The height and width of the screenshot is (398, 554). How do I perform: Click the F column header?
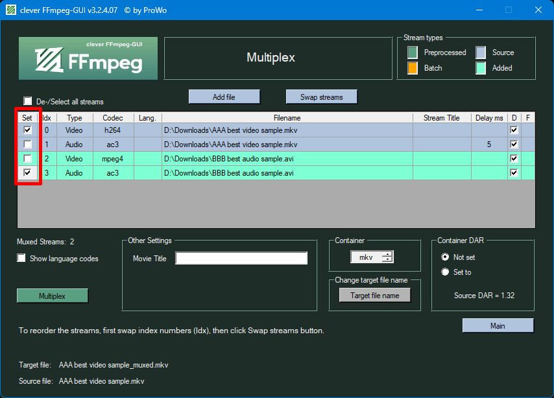click(528, 117)
